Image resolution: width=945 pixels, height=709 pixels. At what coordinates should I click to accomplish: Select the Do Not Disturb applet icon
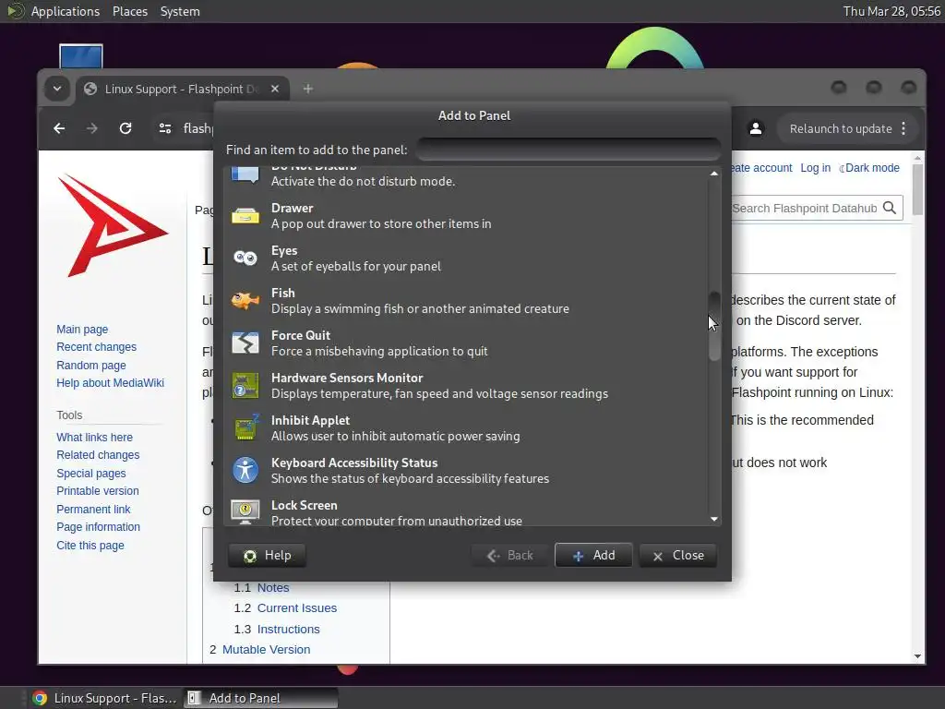(245, 174)
